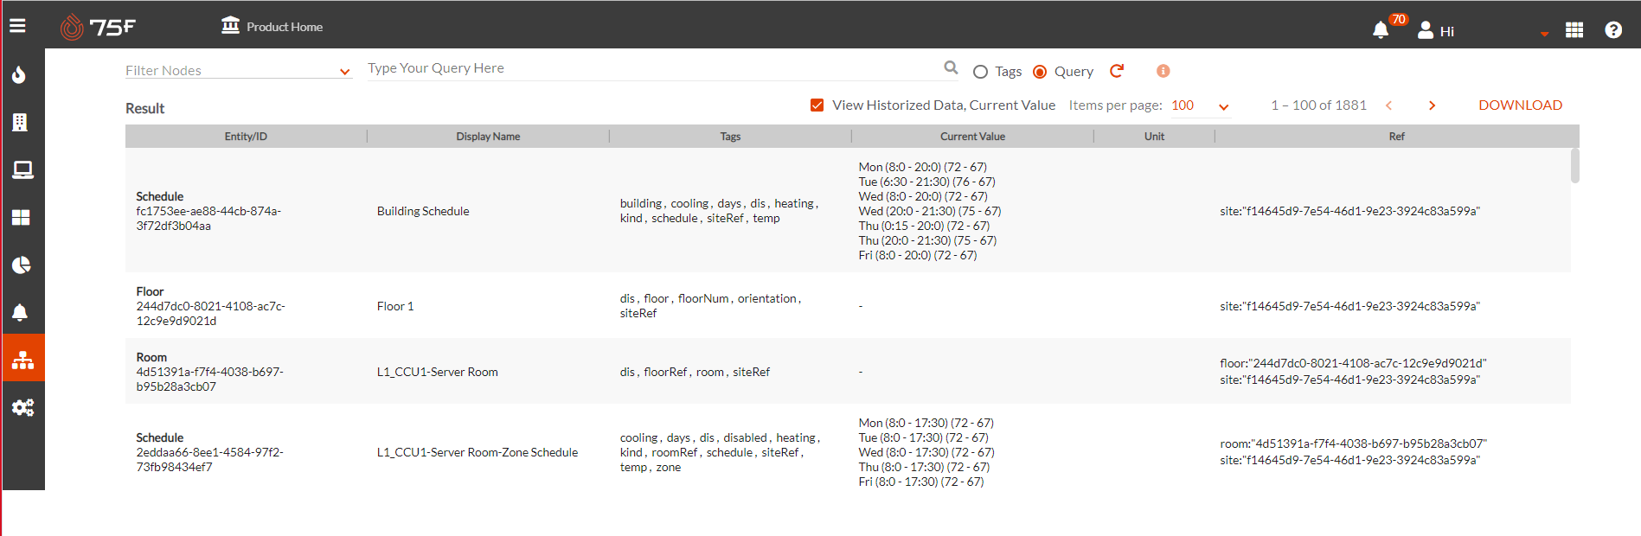Image resolution: width=1641 pixels, height=536 pixels.
Task: Select the site hierarchy icon in sidebar
Action: pos(22,359)
